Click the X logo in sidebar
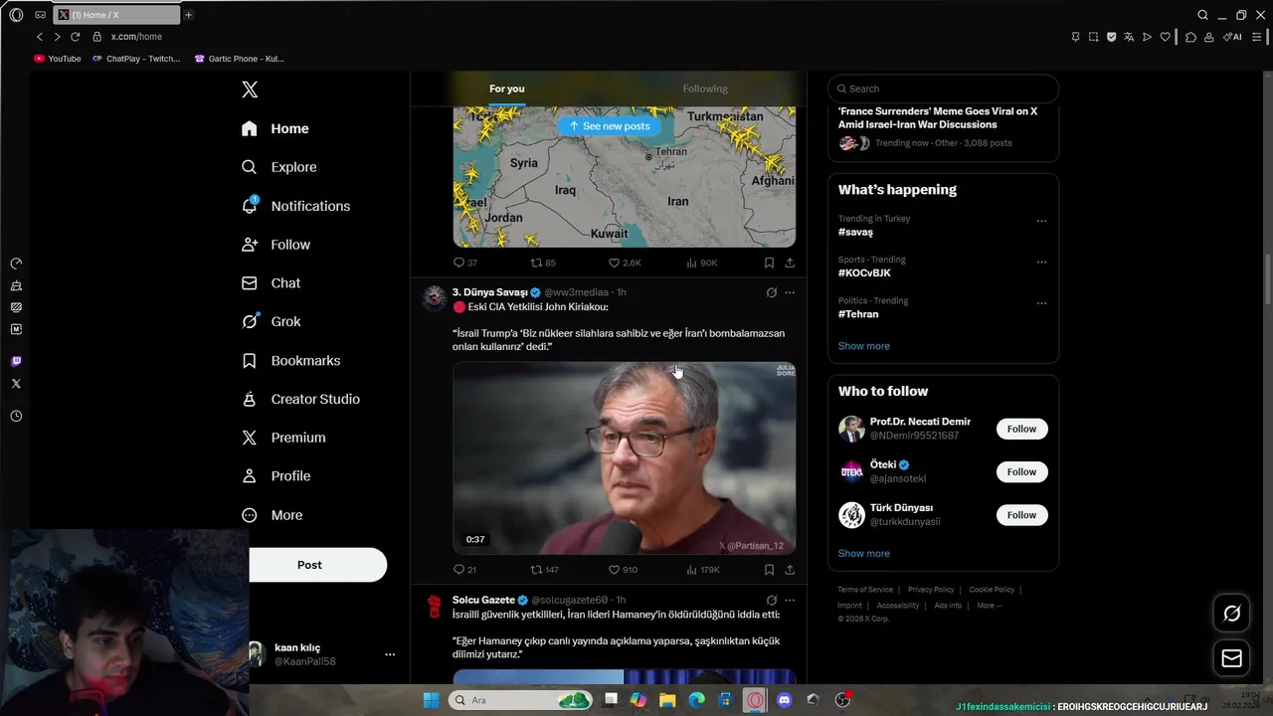Viewport: 1273px width, 716px height. (250, 89)
